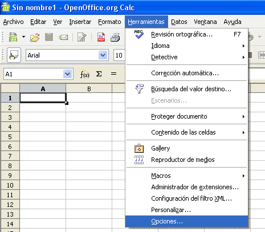Click the Open file folder icon
This screenshot has height=232, width=265.
click(35, 37)
